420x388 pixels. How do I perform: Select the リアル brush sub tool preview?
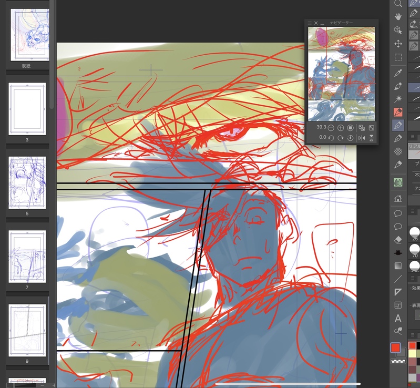pos(414,150)
